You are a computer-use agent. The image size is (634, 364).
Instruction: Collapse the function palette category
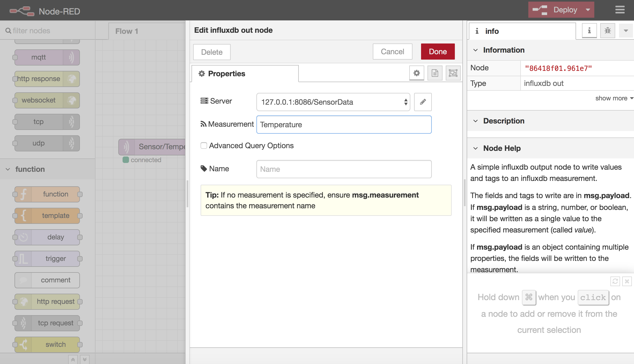[x=47, y=169]
